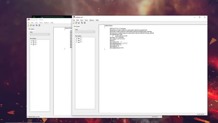Click app logo icon in untitled.vmt title bar

point(74,17)
